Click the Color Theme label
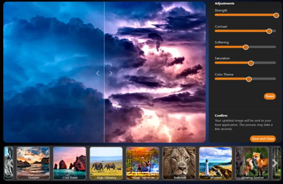Image resolution: width=283 pixels, height=184 pixels. pos(224,74)
